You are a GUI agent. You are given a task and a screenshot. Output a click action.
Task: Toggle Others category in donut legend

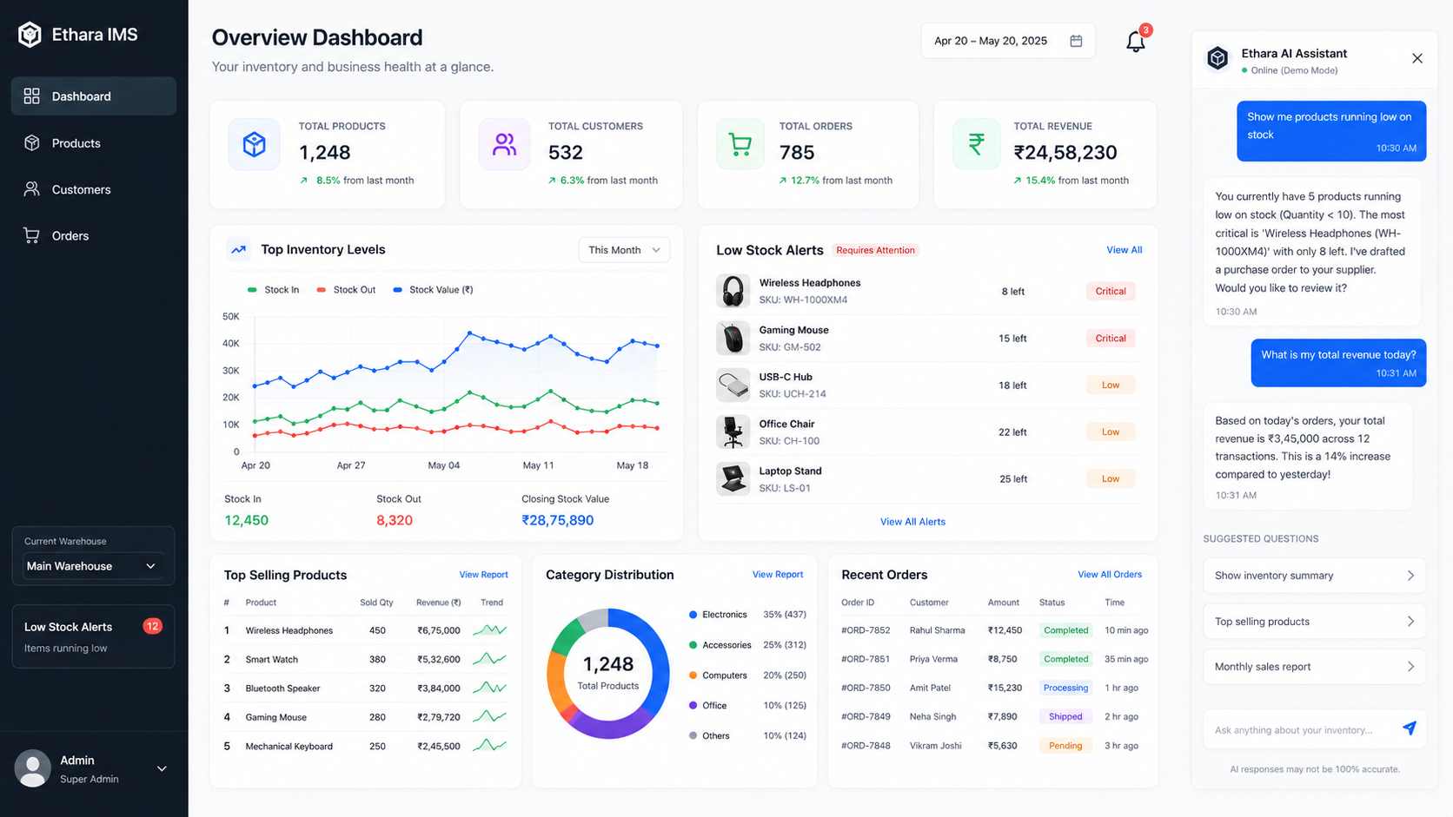tap(709, 736)
